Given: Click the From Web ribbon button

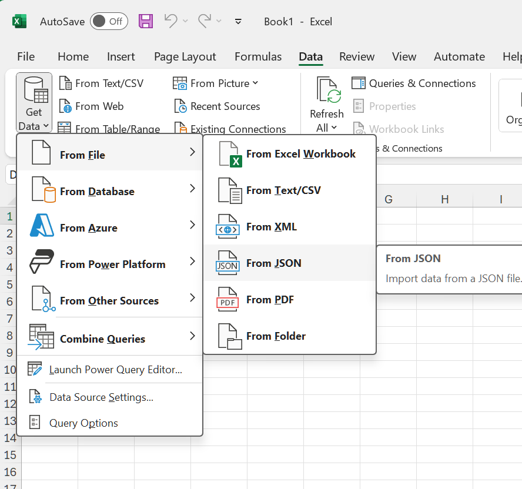Looking at the screenshot, I should [x=92, y=106].
